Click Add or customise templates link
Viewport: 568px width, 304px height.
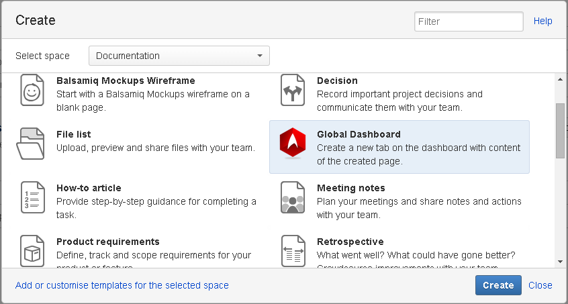pos(122,285)
